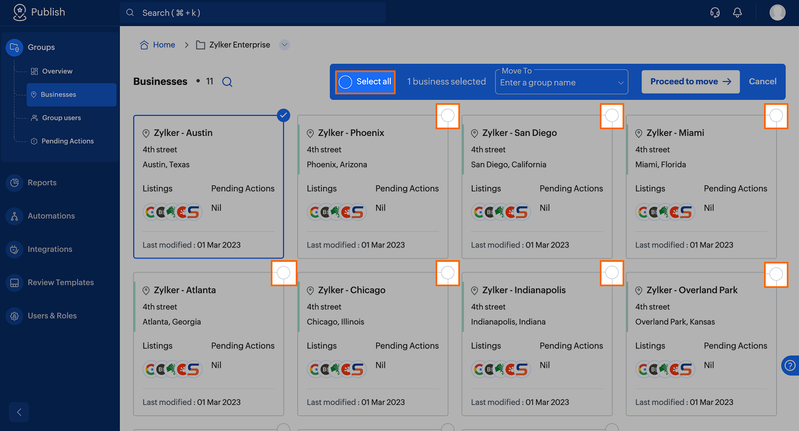
Task: Click the Zylker Enterprise breadcrumb
Action: click(x=233, y=45)
